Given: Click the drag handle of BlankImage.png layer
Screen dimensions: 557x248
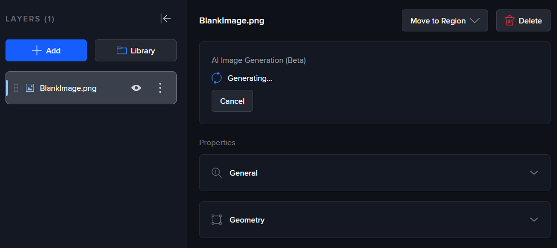Looking at the screenshot, I should click(x=16, y=88).
